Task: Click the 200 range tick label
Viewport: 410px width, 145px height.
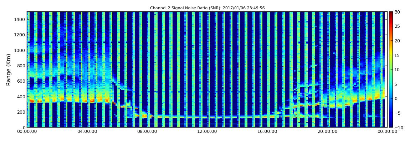Action: tap(21, 112)
